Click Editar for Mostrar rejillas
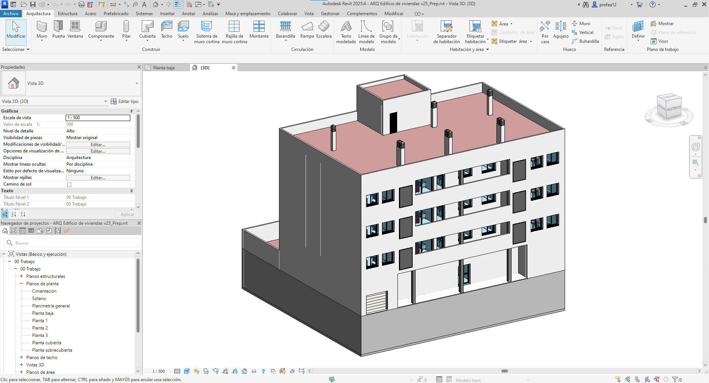709x383 pixels. pyautogui.click(x=98, y=178)
